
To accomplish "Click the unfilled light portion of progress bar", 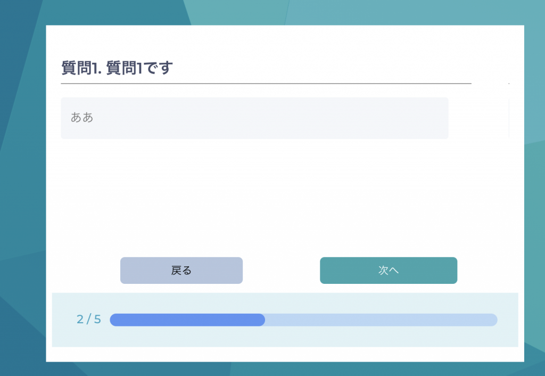I will tap(381, 320).
